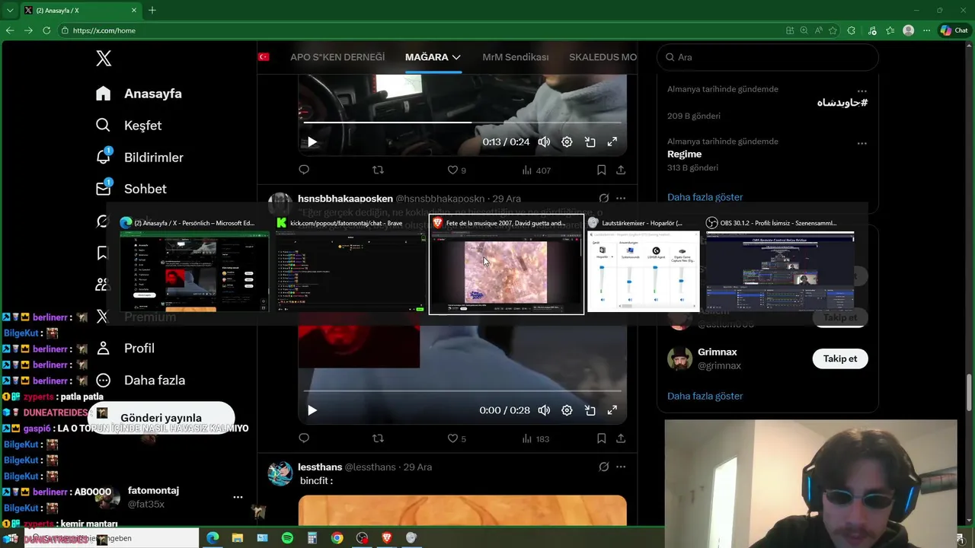Follow Grimnax with Takip et
The height and width of the screenshot is (548, 975).
[x=840, y=358]
